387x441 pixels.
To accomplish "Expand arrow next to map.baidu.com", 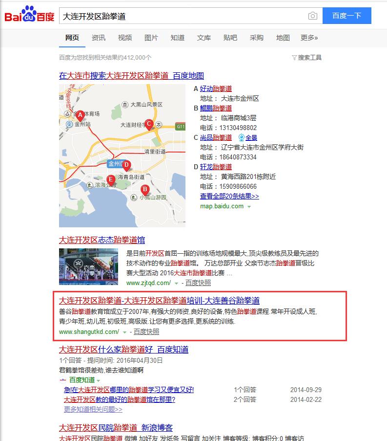I will (249, 207).
